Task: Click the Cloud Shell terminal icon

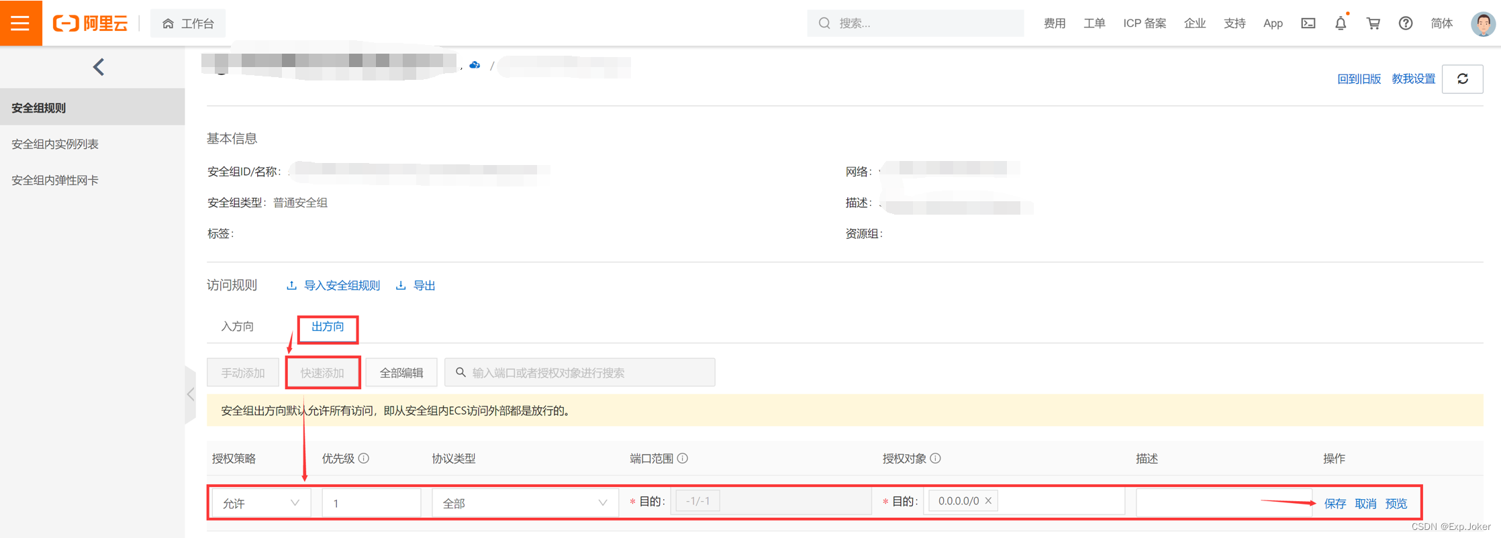Action: tap(1308, 23)
